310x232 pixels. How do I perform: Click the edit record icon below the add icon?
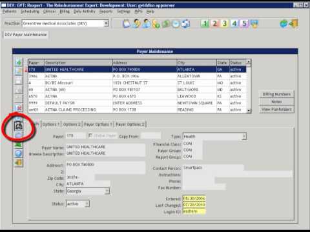point(19,71)
